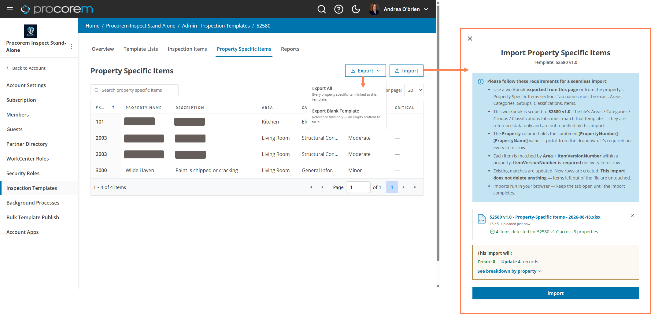
Task: Click the Procorem logo
Action: pyautogui.click(x=57, y=9)
